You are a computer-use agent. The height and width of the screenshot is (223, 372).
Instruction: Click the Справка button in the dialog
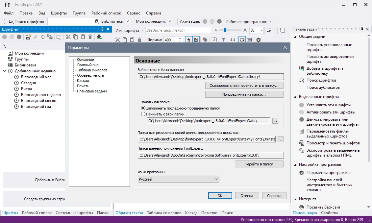click(274, 196)
